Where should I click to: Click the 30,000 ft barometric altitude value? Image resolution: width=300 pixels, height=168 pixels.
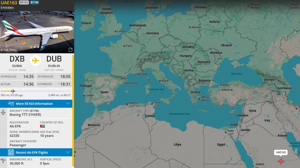[17, 163]
